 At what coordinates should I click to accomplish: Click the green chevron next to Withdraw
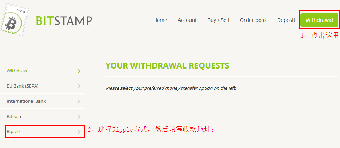click(79, 71)
